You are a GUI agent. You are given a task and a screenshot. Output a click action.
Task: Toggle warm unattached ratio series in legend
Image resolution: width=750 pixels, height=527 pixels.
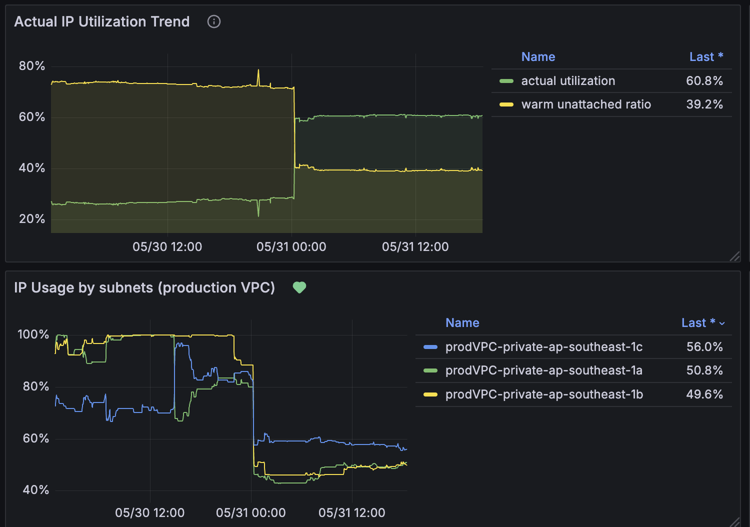point(586,104)
